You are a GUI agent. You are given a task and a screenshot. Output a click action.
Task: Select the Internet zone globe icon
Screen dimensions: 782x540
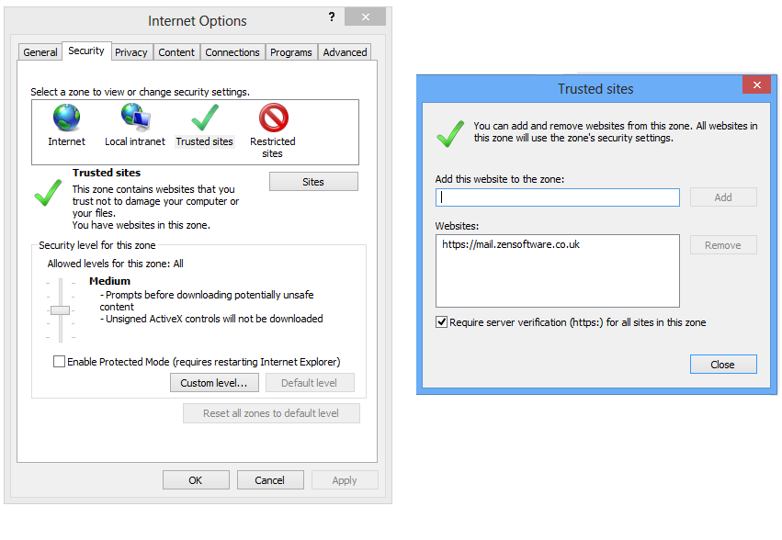click(66, 118)
